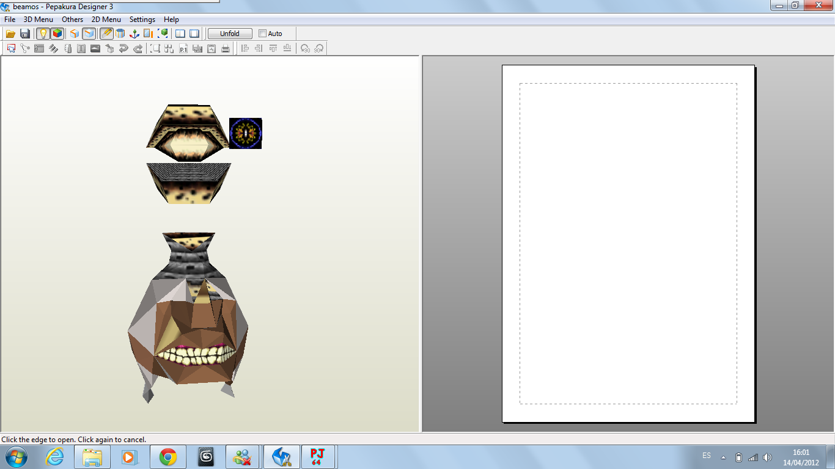The image size is (835, 469).
Task: Toggle the colored cube texture icon
Action: (57, 34)
